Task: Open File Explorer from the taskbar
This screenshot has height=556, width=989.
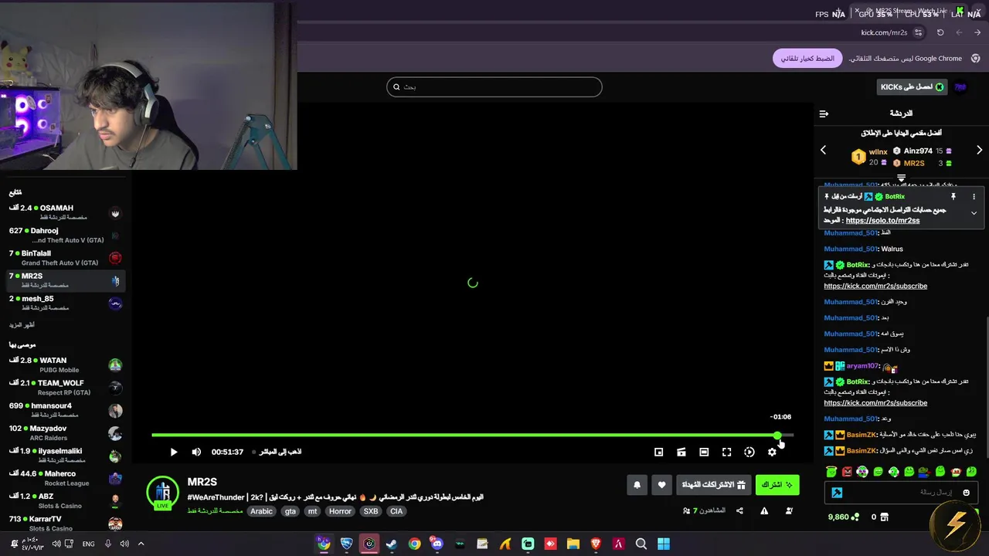Action: (x=573, y=544)
